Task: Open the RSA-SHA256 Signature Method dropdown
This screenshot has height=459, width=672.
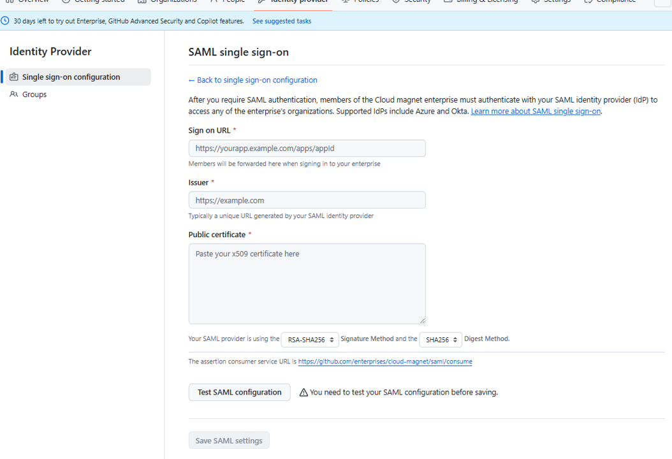Action: pyautogui.click(x=310, y=339)
